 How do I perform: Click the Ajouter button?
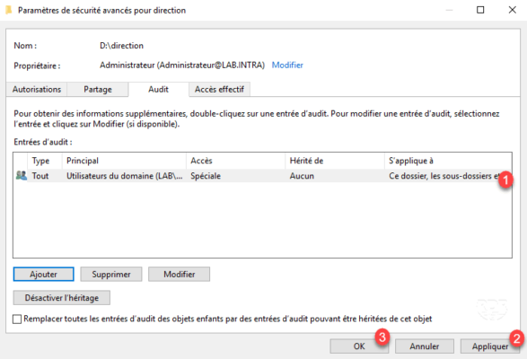pyautogui.click(x=44, y=275)
